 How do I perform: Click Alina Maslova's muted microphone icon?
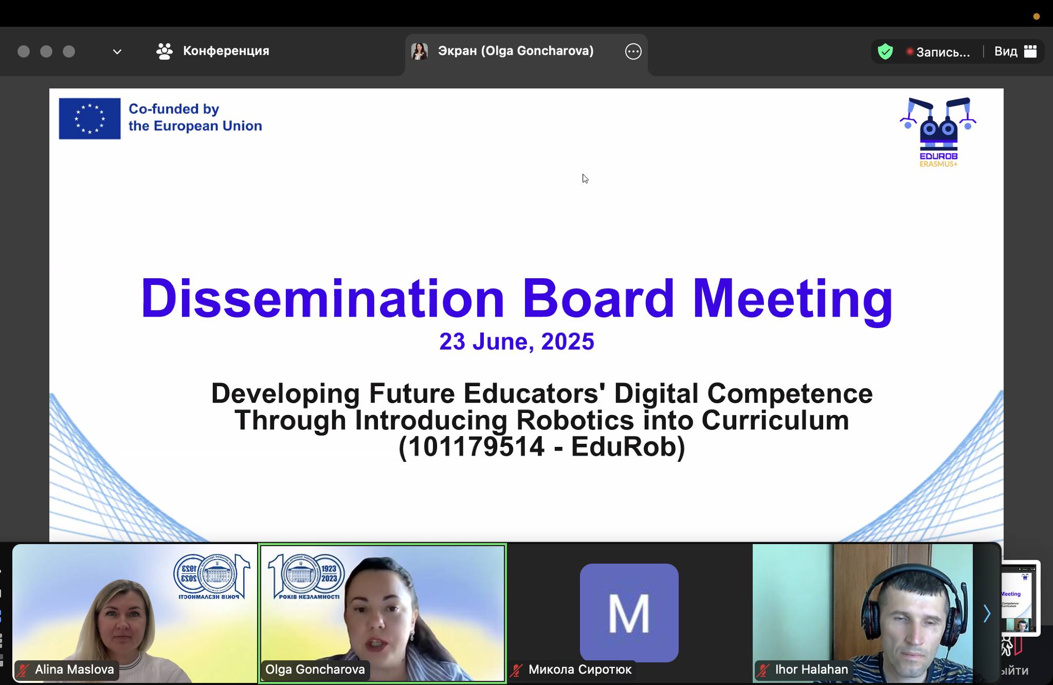23,670
